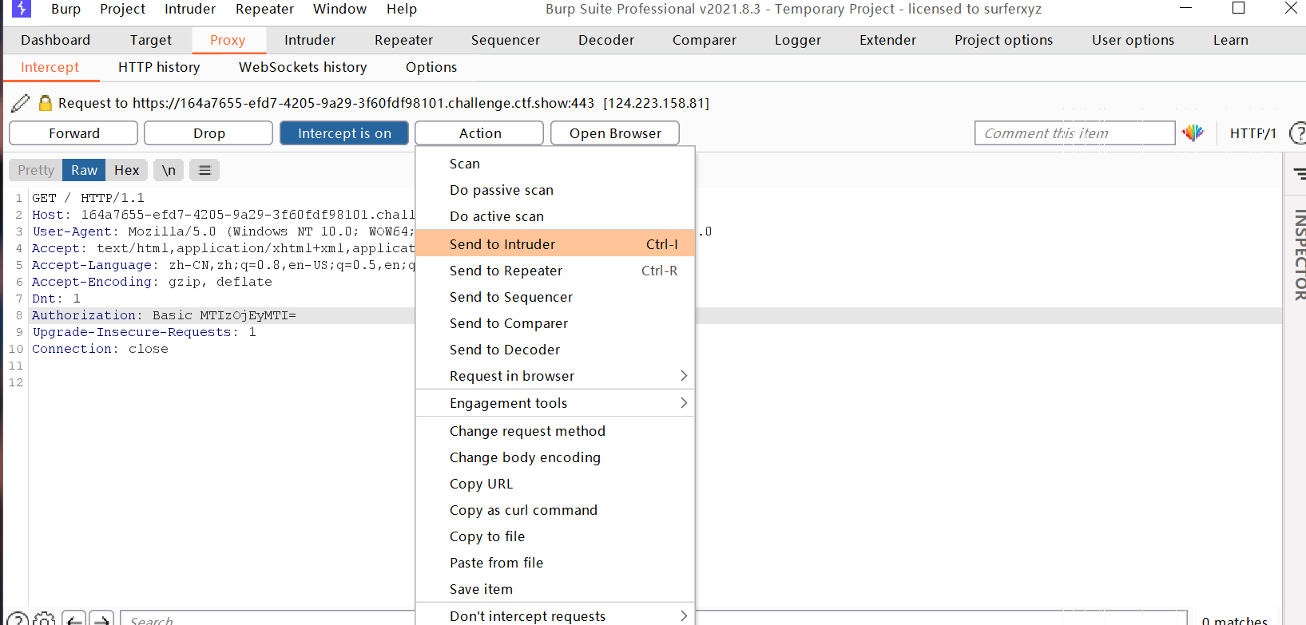Click the HTTP/1 protocol label
This screenshot has width=1306, height=625.
(x=1252, y=133)
